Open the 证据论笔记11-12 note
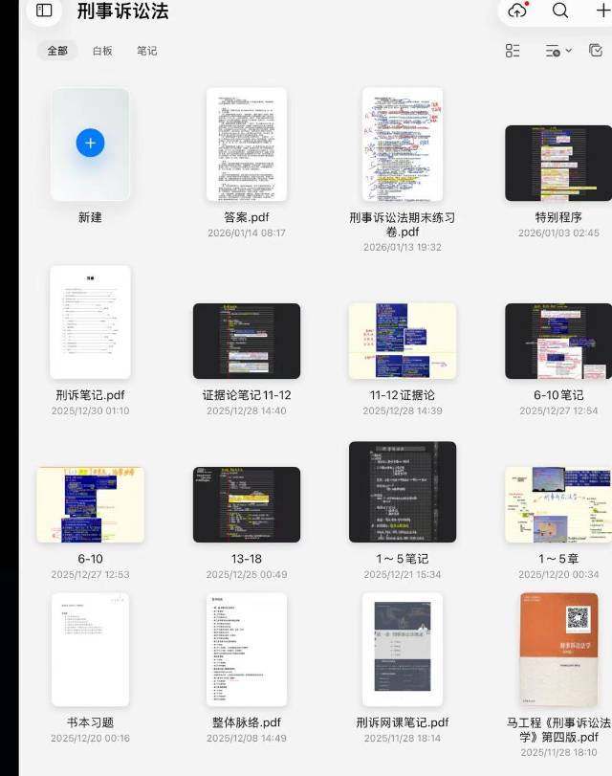This screenshot has width=612, height=776. [x=247, y=341]
